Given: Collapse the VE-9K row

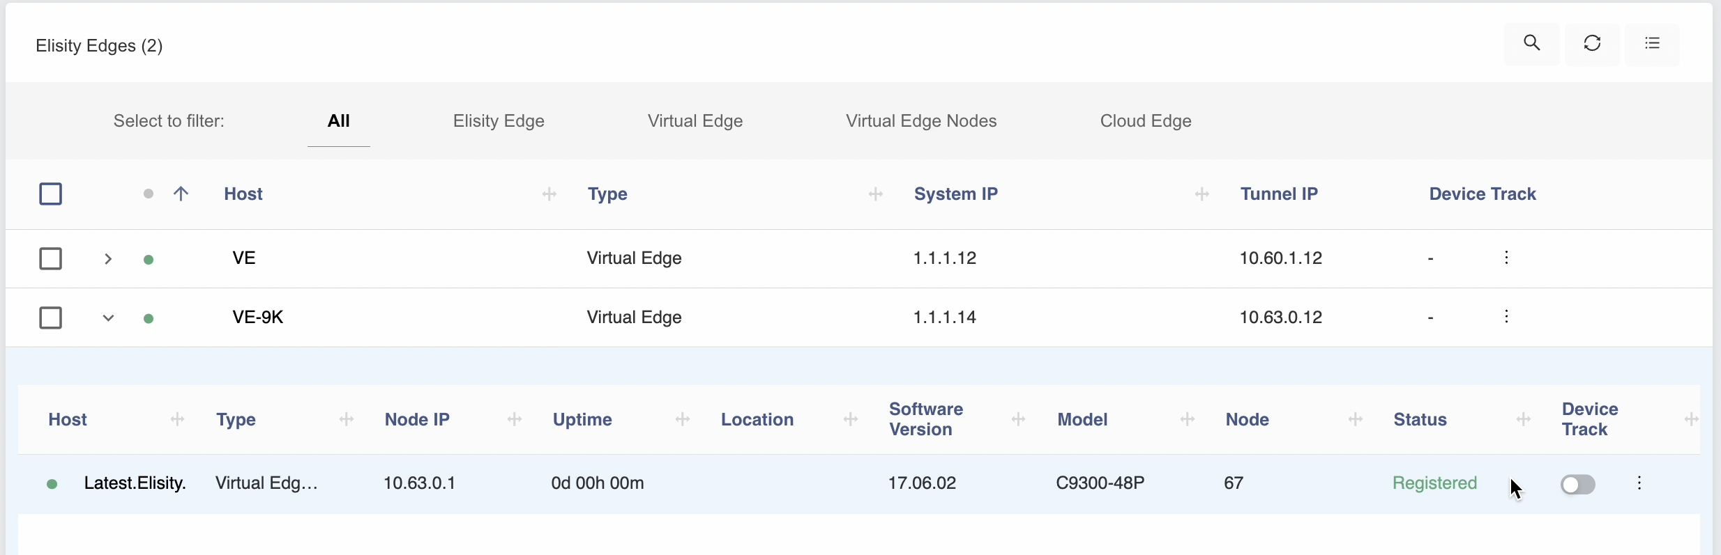Looking at the screenshot, I should [x=108, y=318].
